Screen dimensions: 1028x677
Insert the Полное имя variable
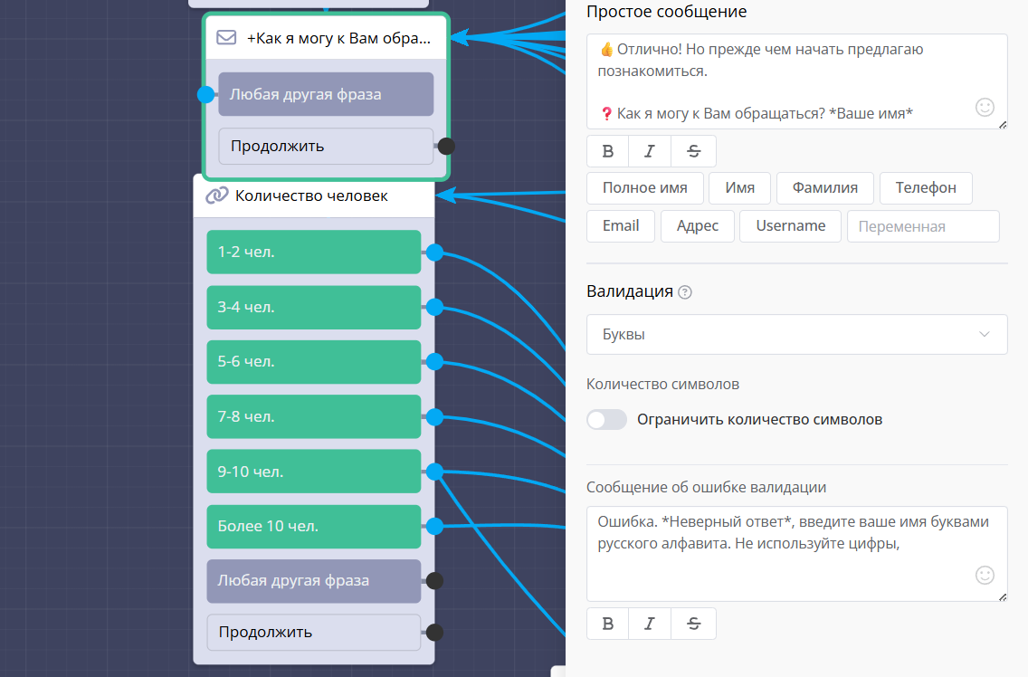tap(644, 188)
